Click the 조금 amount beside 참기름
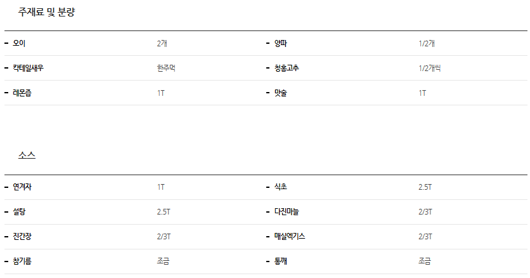The image size is (530, 278). click(x=164, y=261)
